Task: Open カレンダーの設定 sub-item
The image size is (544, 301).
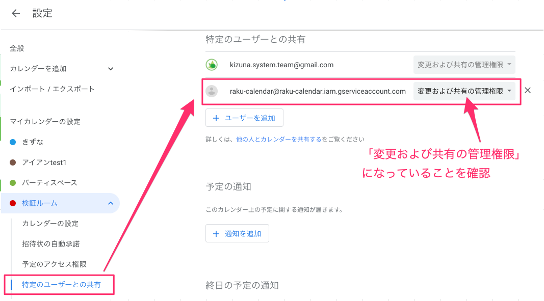Action: point(50,224)
